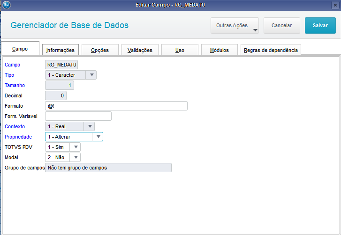Expand the TOTVS PDV dropdown arrow
The image size is (341, 235).
click(x=76, y=147)
